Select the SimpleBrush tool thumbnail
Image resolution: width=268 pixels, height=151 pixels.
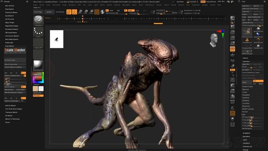(x=247, y=40)
